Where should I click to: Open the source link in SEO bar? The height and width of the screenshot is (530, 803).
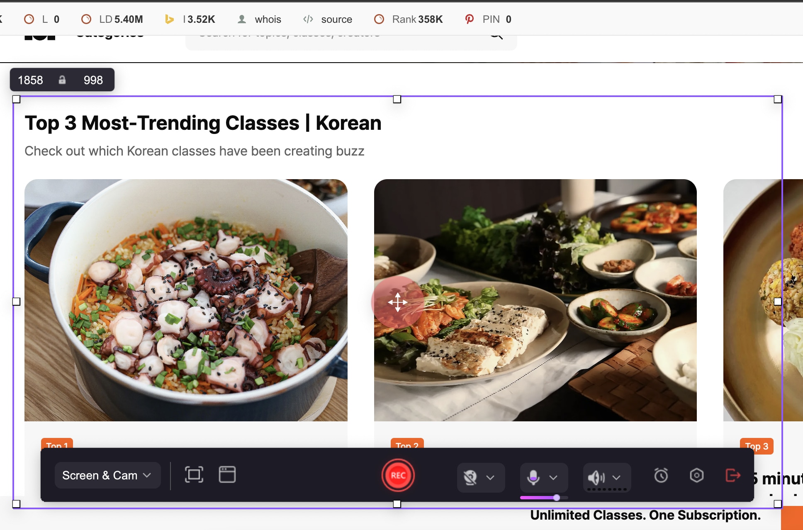pos(328,19)
